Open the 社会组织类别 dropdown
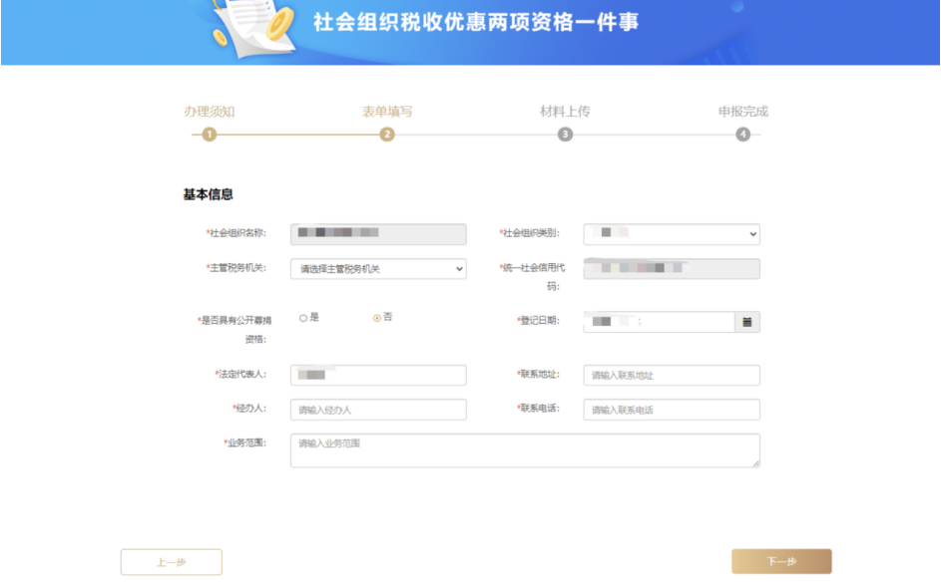Image resolution: width=941 pixels, height=583 pixels. point(672,234)
